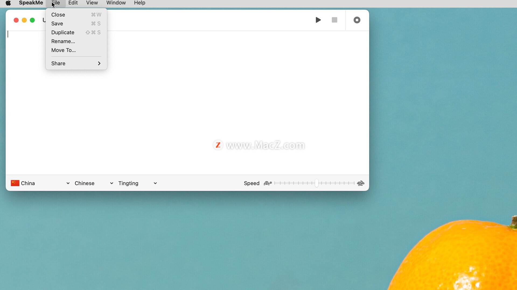This screenshot has height=290, width=517.
Task: Click the slow turtle speed icon
Action: [268, 183]
